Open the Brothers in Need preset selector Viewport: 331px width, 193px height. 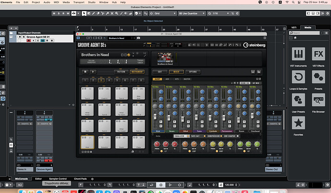click(121, 38)
